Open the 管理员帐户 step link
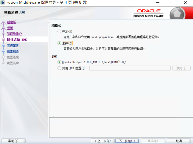This screenshot has width=193, height=144. (14, 34)
